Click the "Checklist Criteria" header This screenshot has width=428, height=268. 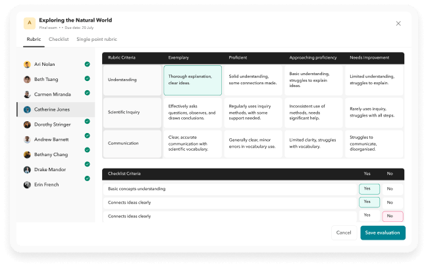[124, 174]
